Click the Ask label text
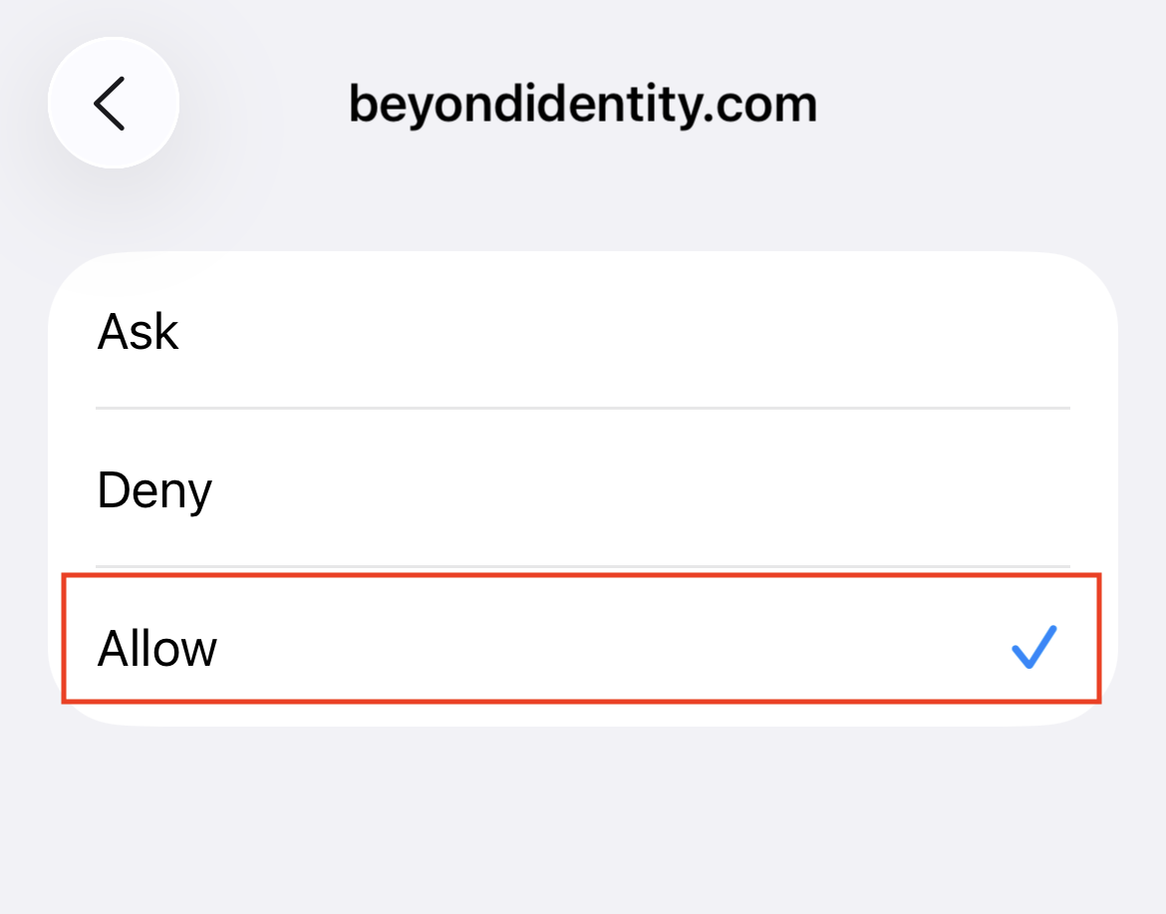1166x914 pixels. coord(139,331)
